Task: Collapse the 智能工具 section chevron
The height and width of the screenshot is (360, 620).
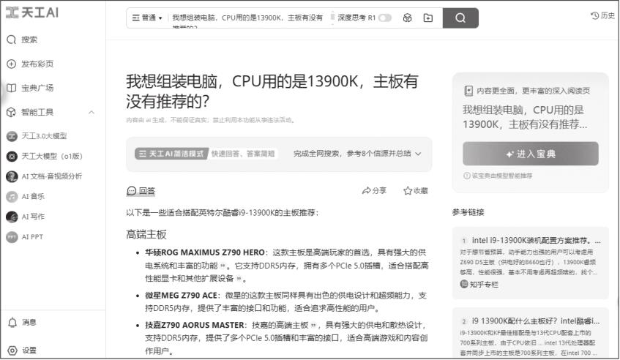Action: (x=91, y=112)
